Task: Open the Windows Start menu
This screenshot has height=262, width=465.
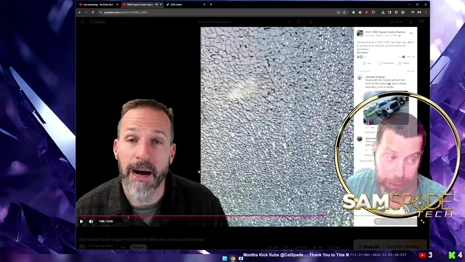Action: [225, 259]
